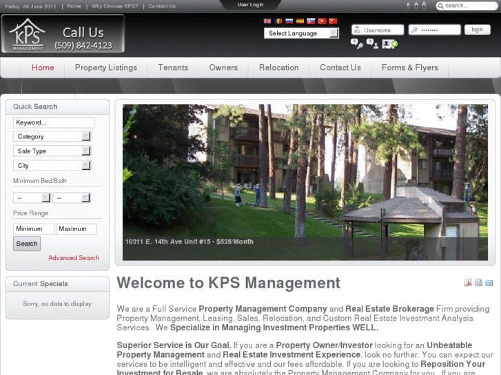Click the largest font size A icon
This screenshot has height=375, width=501.
[424, 5]
